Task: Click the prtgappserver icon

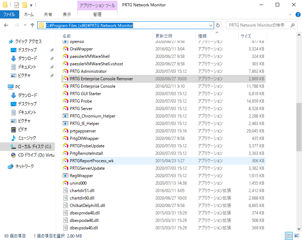Action: tap(66, 131)
